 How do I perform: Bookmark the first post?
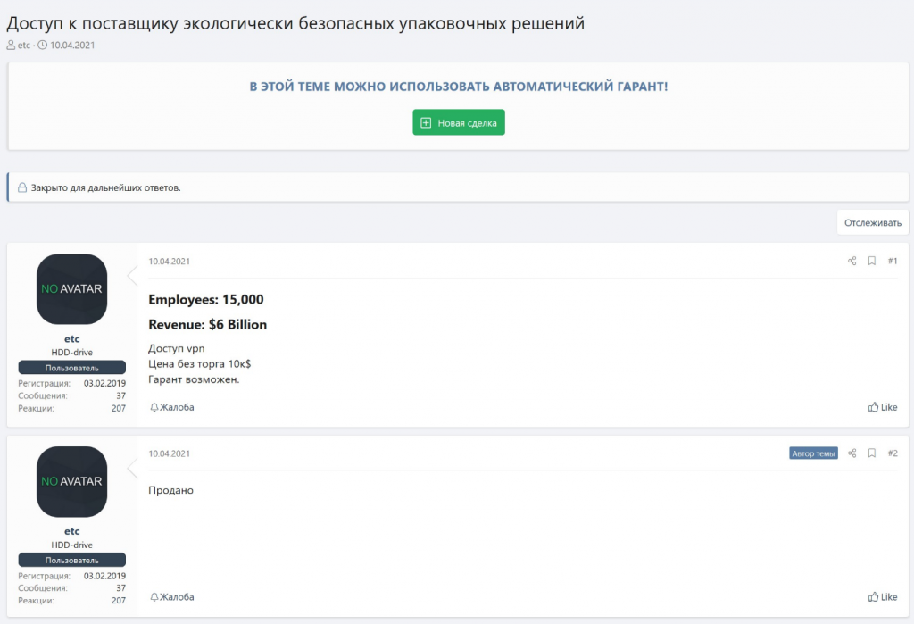(871, 261)
